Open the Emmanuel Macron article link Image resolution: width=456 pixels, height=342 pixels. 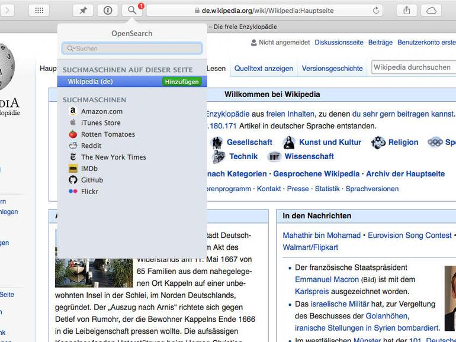tap(327, 279)
